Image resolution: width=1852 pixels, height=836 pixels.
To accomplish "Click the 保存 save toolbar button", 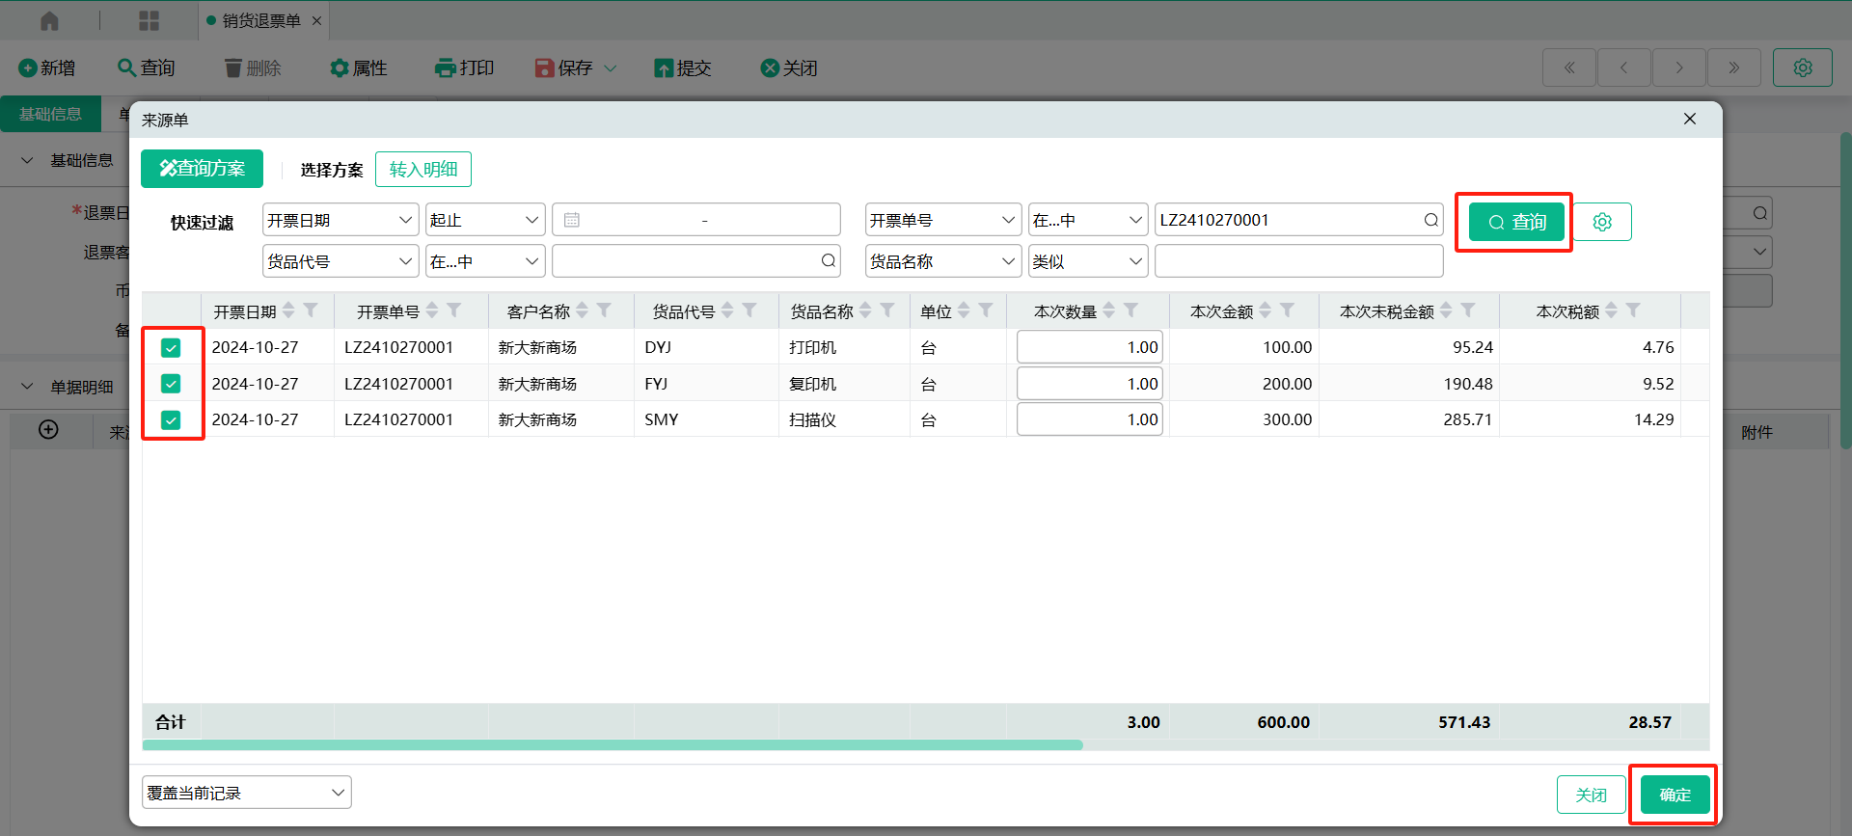I will click(564, 67).
